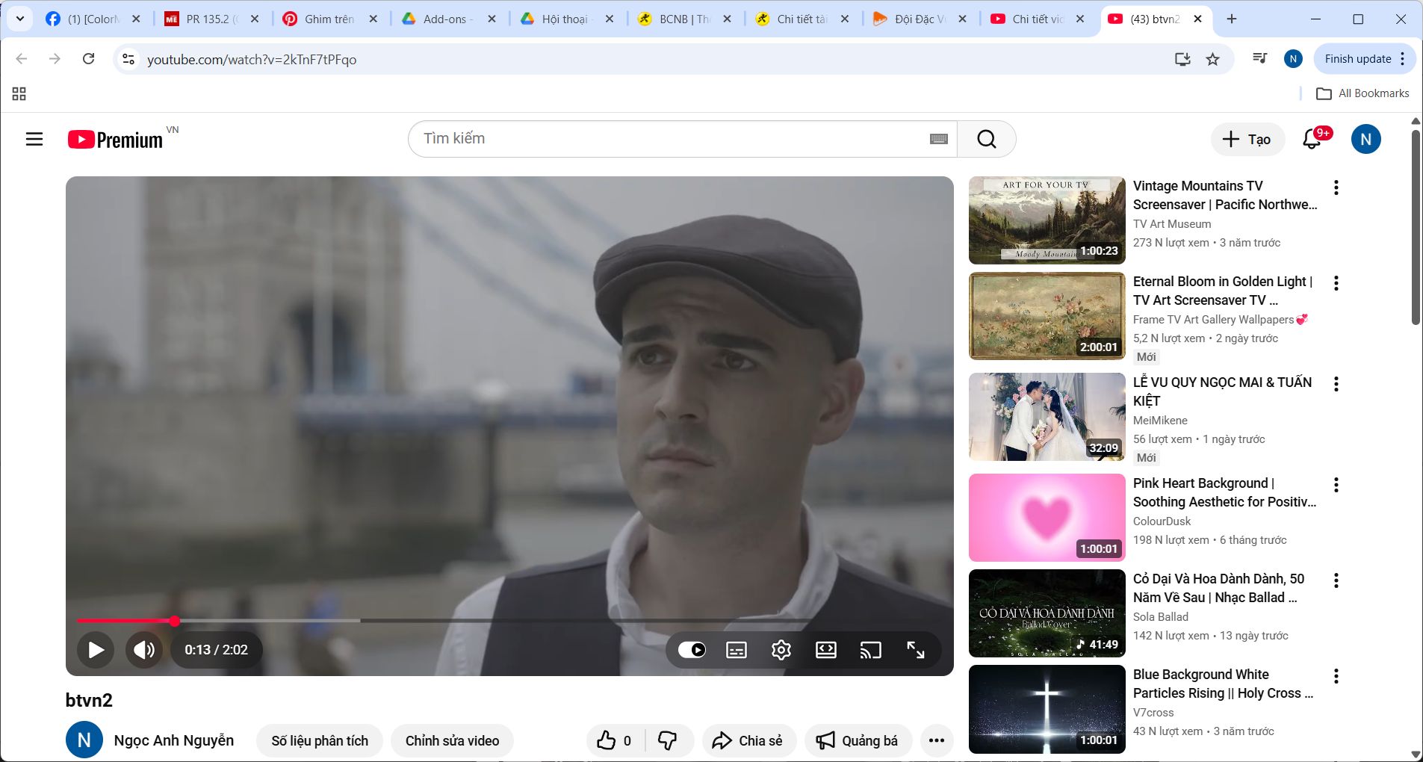The image size is (1423, 762).
Task: Dislike the video
Action: (x=667, y=740)
